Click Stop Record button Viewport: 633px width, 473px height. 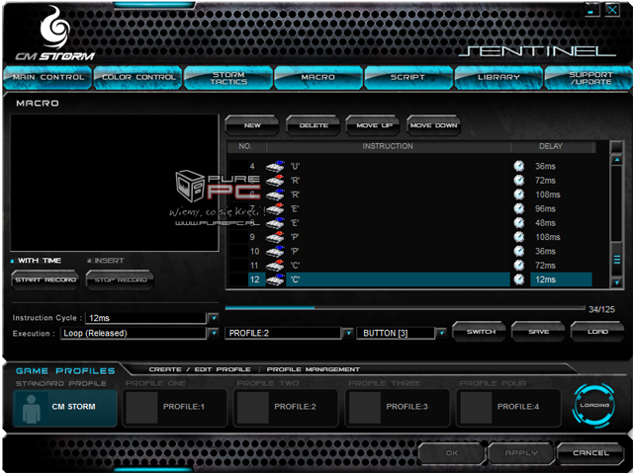tap(121, 280)
